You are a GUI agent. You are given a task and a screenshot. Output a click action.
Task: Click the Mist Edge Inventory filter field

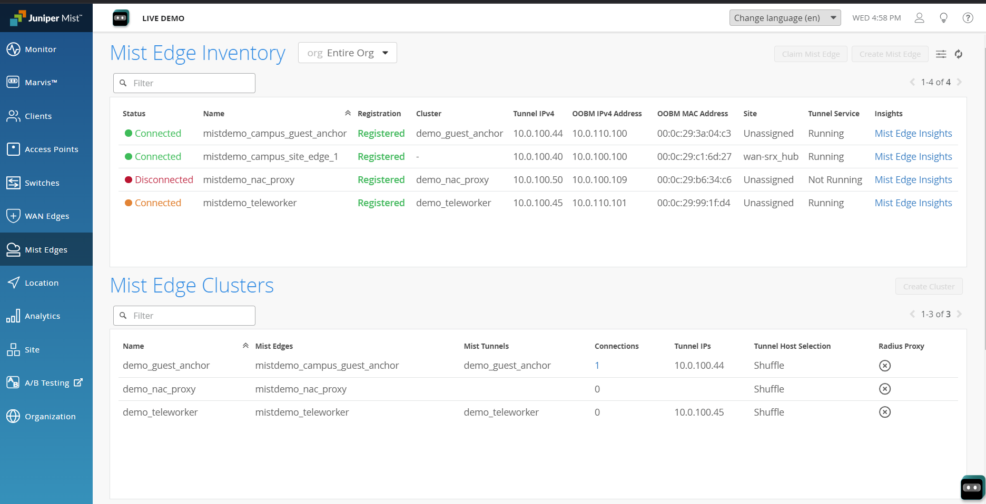point(184,83)
